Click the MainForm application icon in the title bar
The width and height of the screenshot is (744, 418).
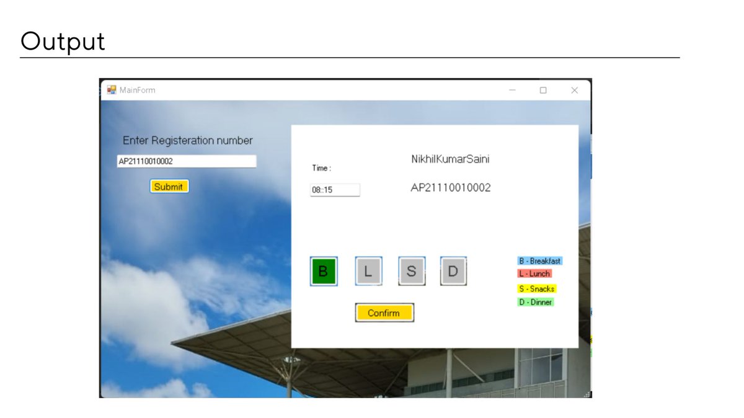[x=112, y=90]
